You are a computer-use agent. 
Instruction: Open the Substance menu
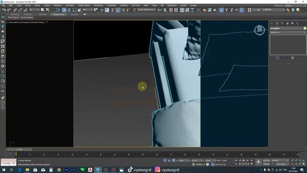(x=172, y=5)
